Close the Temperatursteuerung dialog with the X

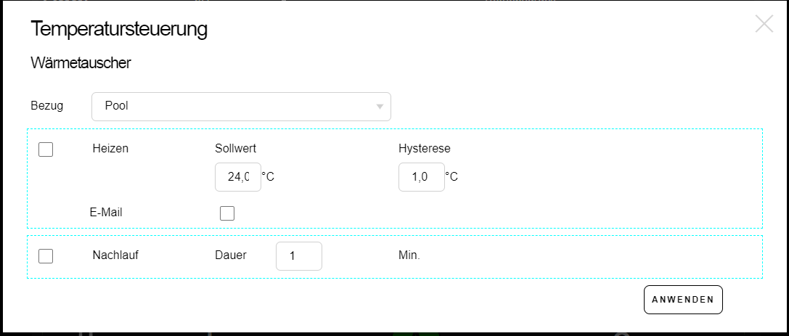pyautogui.click(x=764, y=24)
